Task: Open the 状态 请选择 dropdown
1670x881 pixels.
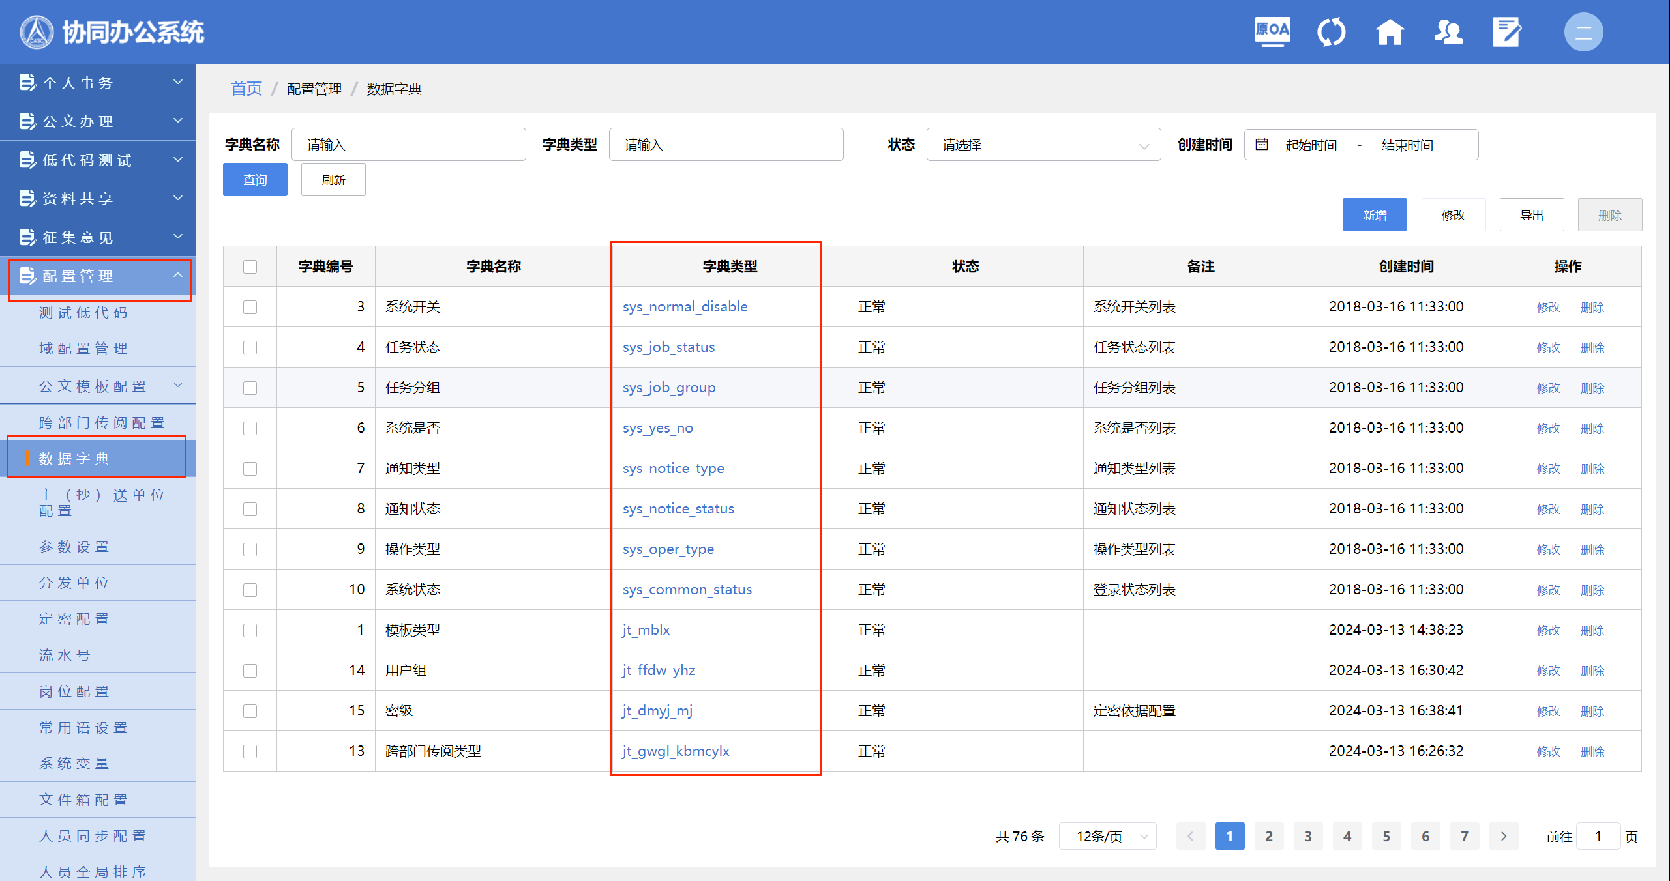Action: point(1043,145)
